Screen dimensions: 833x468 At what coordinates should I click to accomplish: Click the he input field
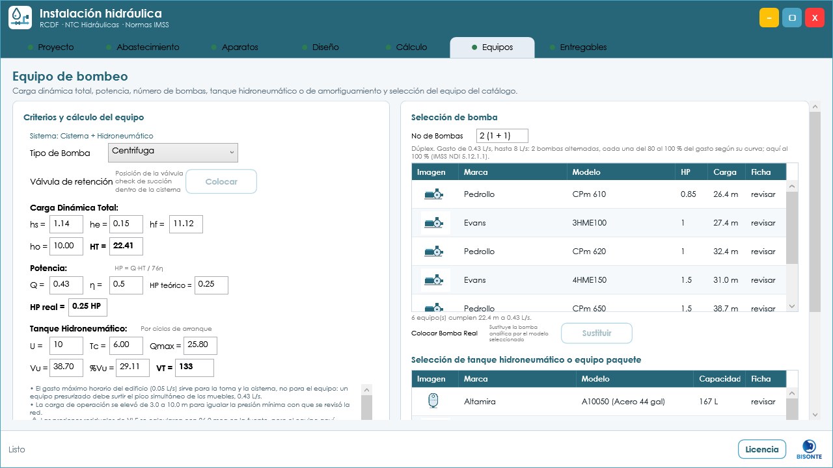(x=126, y=224)
